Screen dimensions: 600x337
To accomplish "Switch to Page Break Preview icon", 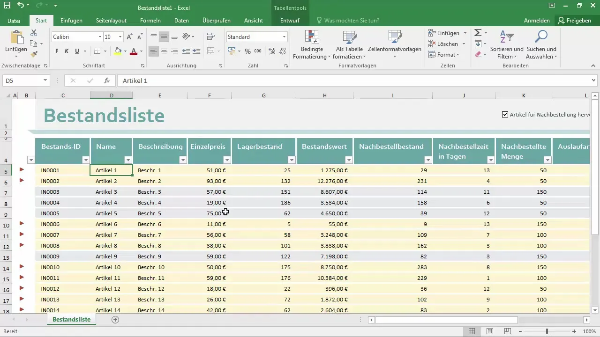I will point(507,331).
